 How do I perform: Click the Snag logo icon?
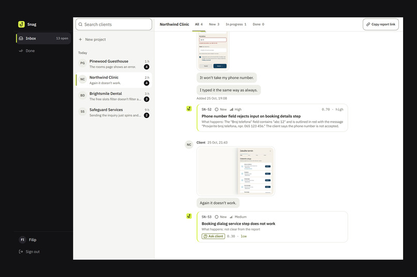point(21,24)
